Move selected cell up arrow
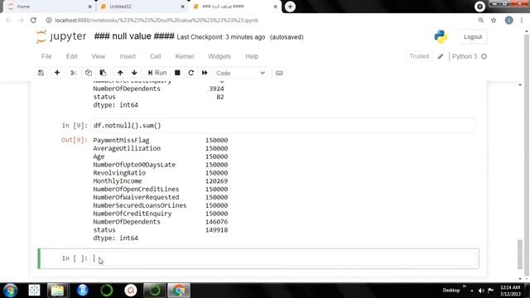 (x=120, y=73)
